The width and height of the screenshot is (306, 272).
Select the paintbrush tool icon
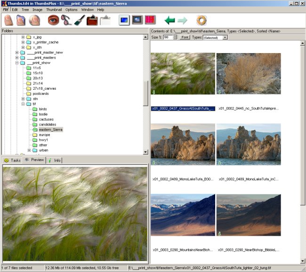(80, 20)
